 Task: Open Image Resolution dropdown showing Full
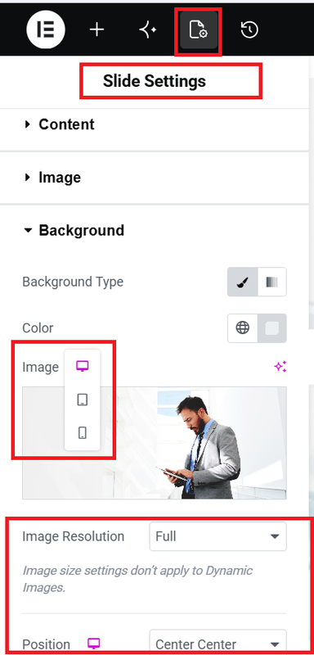coord(218,536)
